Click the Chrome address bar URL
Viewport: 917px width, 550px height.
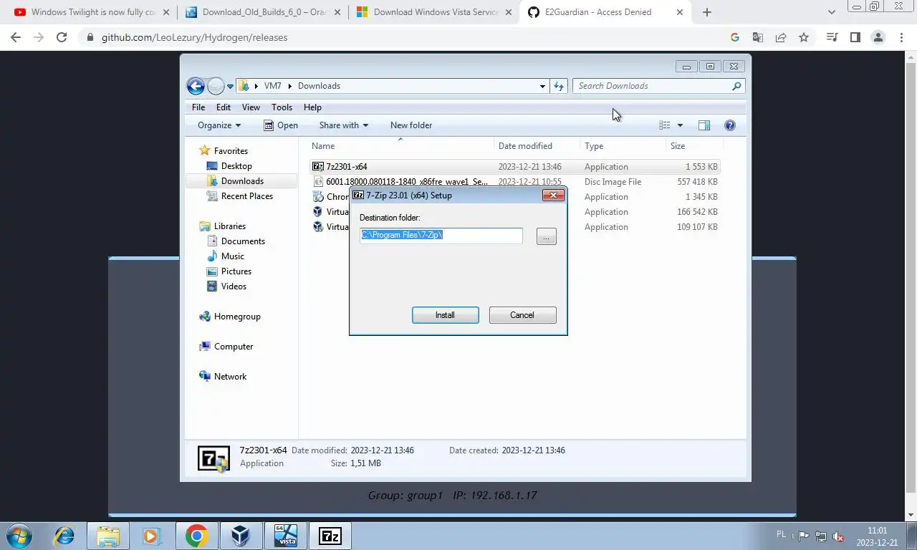point(194,37)
